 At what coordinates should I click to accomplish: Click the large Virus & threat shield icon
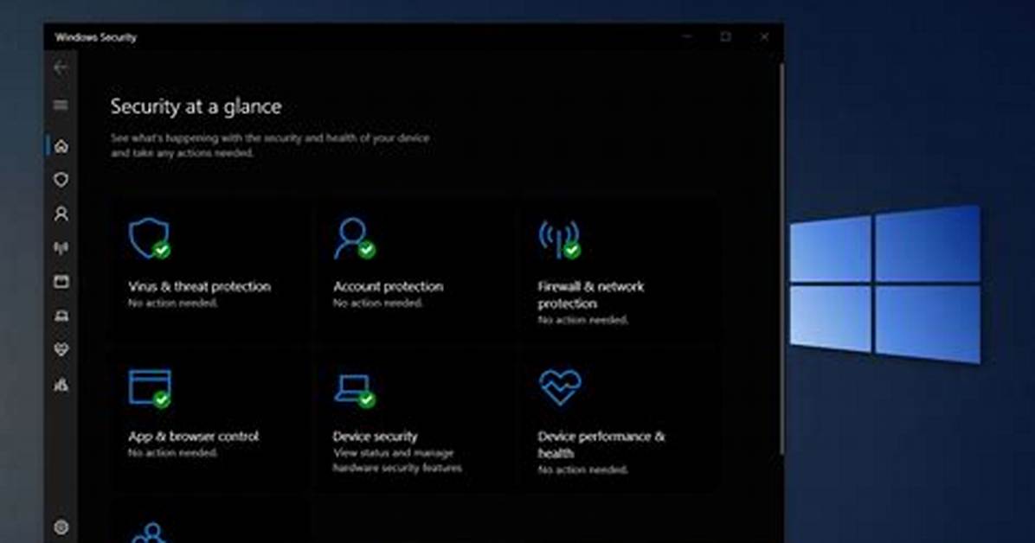point(150,238)
